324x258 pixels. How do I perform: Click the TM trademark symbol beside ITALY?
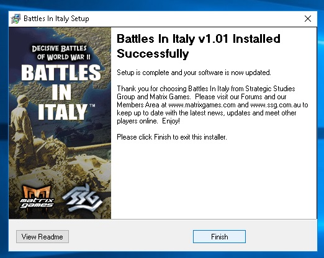(92, 105)
